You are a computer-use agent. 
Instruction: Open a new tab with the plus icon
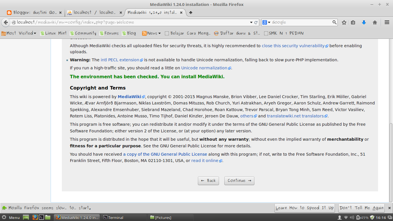point(191,12)
